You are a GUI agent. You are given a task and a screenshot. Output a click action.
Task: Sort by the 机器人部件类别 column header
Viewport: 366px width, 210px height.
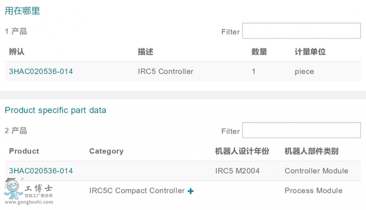click(x=312, y=151)
